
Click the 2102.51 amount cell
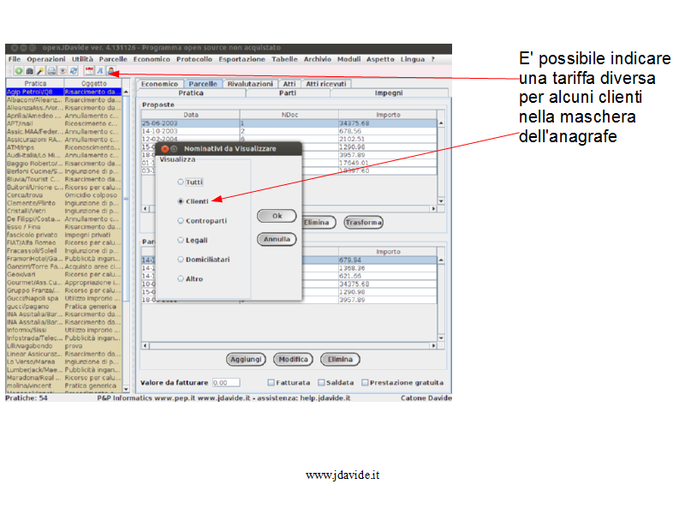pyautogui.click(x=388, y=139)
